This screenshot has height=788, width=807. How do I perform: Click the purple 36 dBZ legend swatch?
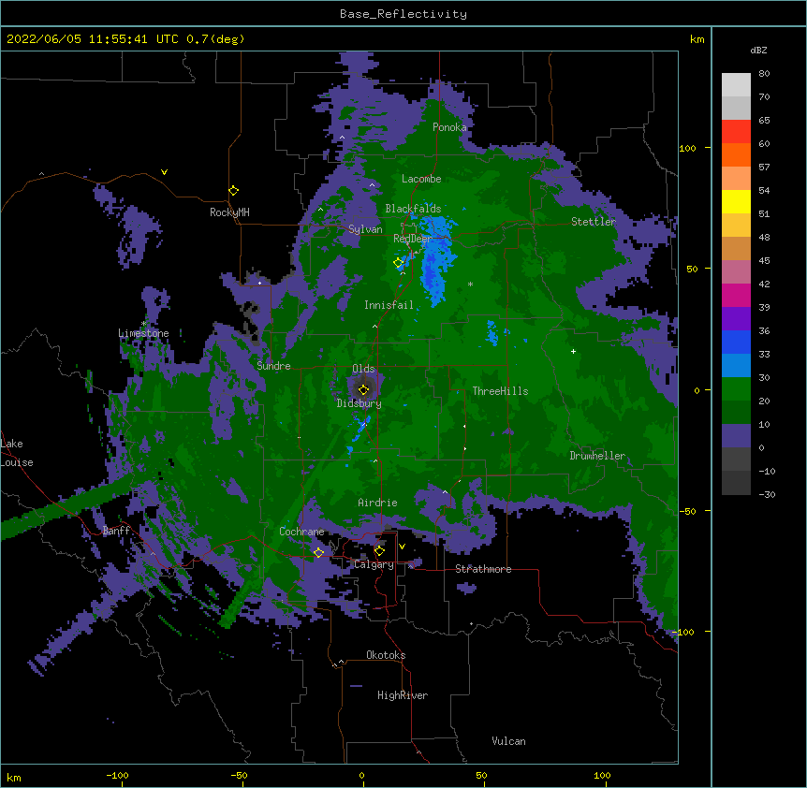pyautogui.click(x=736, y=319)
